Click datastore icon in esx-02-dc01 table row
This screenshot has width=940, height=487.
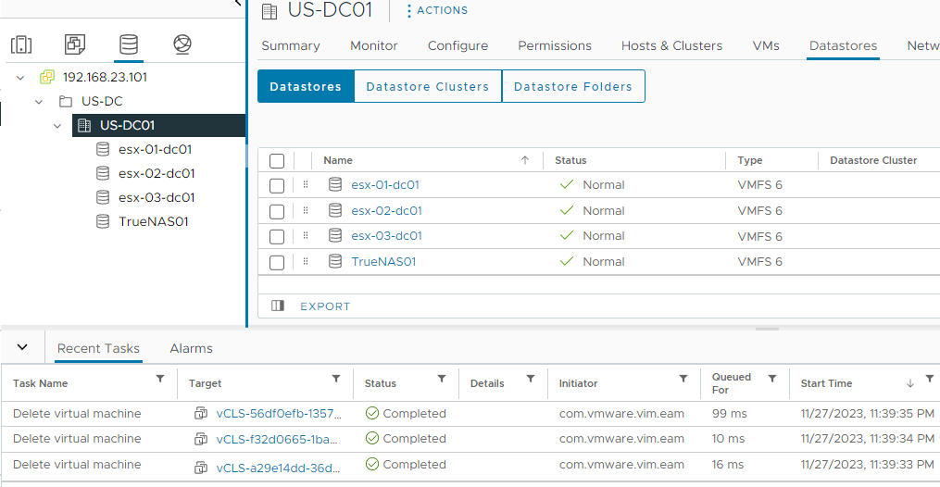coord(335,210)
